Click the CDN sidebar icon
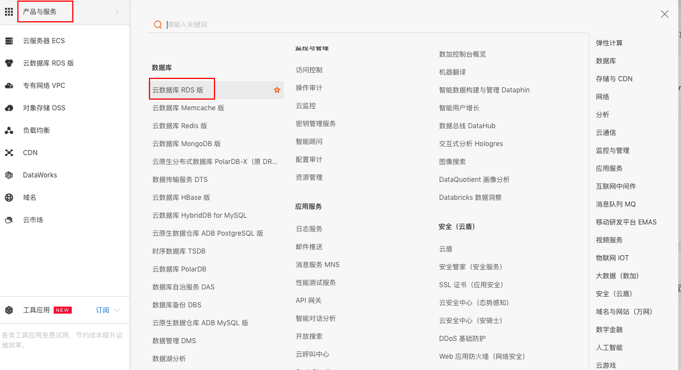This screenshot has width=681, height=370. point(9,153)
